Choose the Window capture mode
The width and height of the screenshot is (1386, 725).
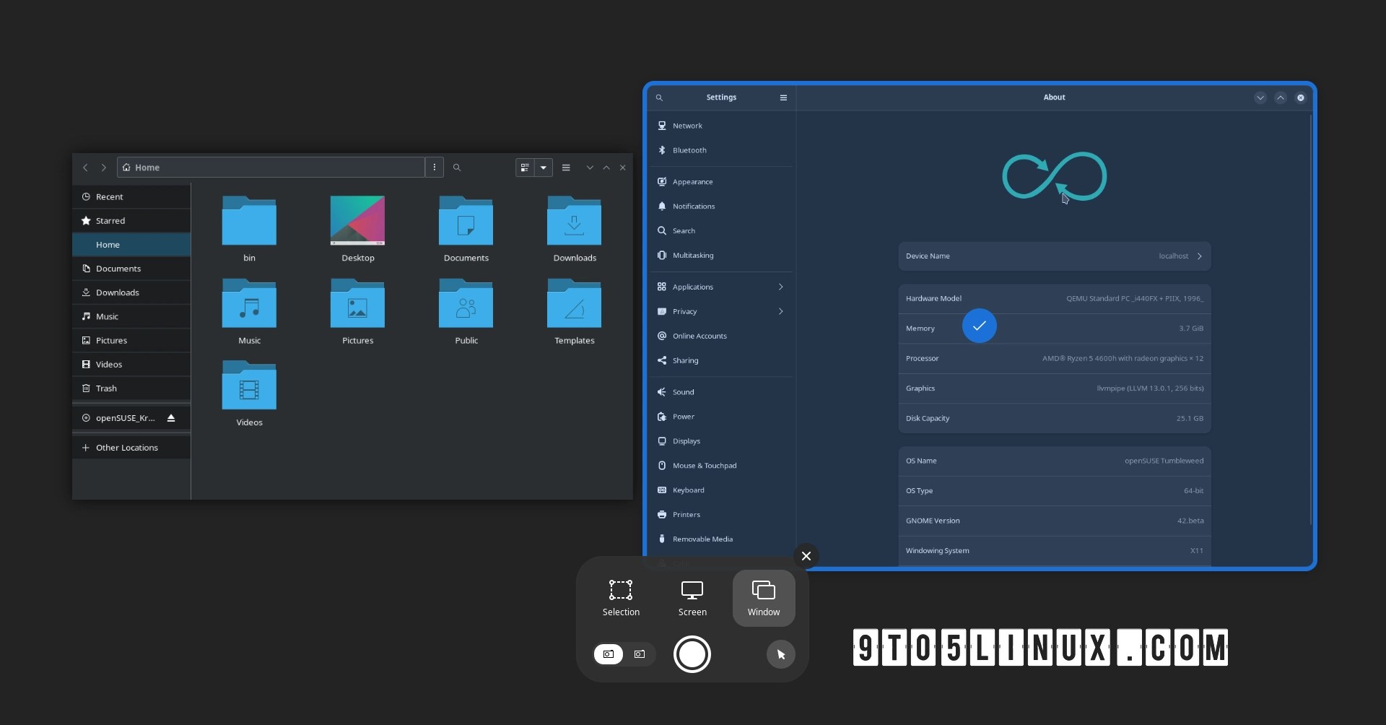tap(764, 599)
